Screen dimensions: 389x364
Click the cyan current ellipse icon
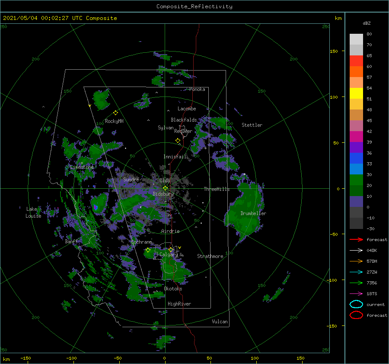[x=356, y=304]
